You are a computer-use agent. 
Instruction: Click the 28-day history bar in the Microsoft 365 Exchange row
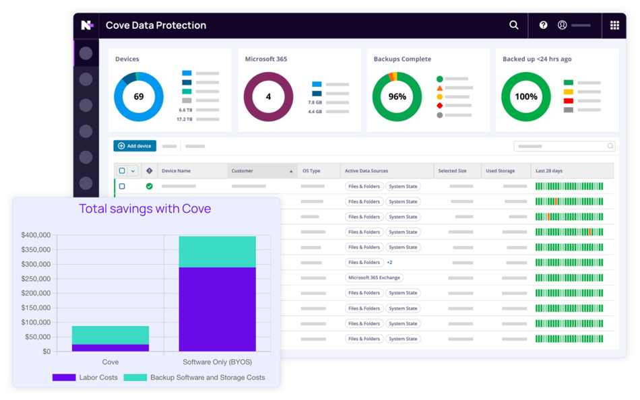click(569, 277)
